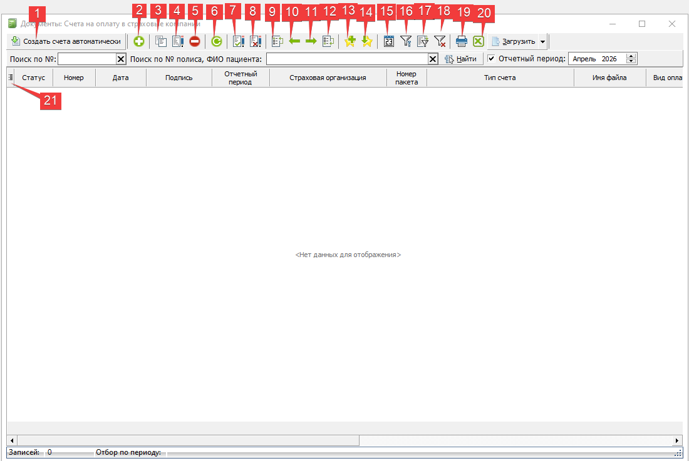The image size is (689, 461).
Task: Click the Создать счета автоматически button
Action: 66,42
